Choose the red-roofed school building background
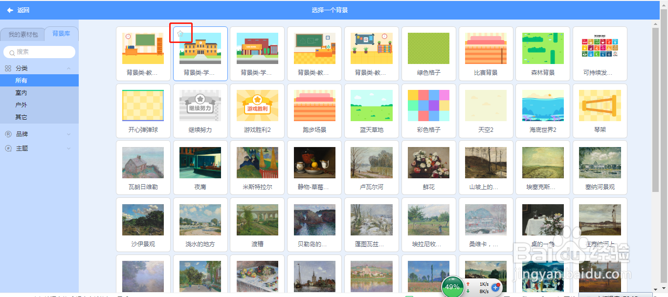668x297 pixels. click(257, 54)
